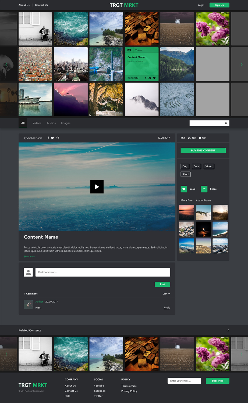The height and width of the screenshot is (403, 248).
Task: Open the accordion player thumbnail in top gallery
Action: (36, 28)
